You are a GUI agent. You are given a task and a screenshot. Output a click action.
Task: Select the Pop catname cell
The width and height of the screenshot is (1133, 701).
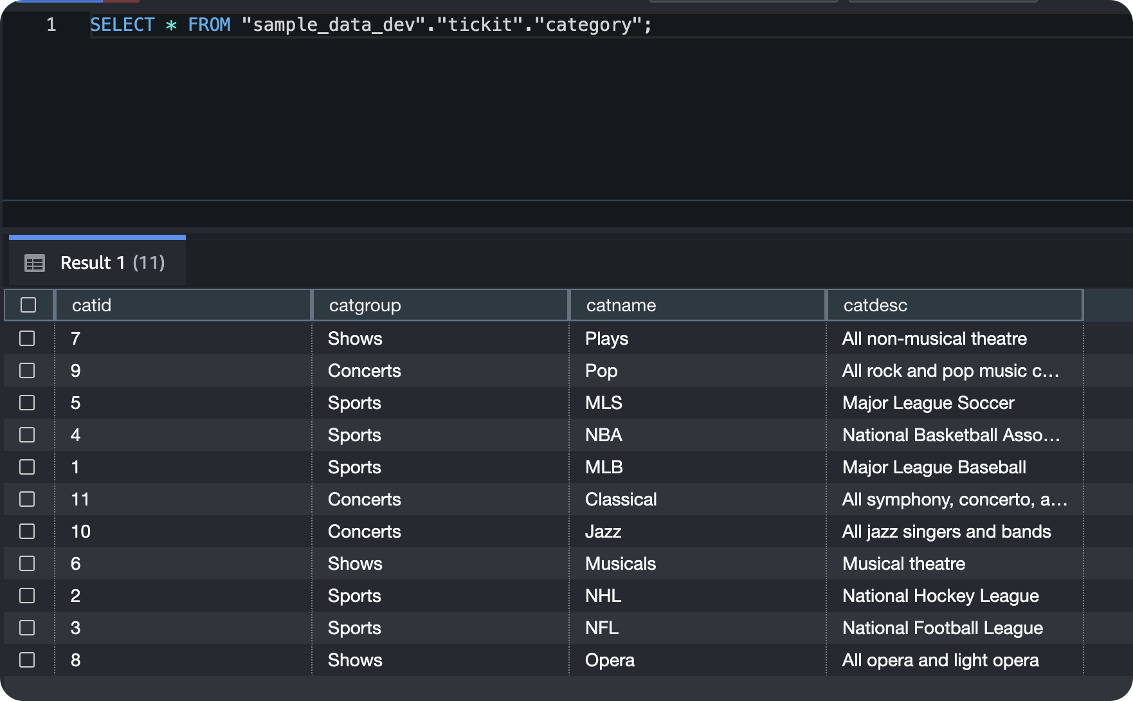pos(698,370)
